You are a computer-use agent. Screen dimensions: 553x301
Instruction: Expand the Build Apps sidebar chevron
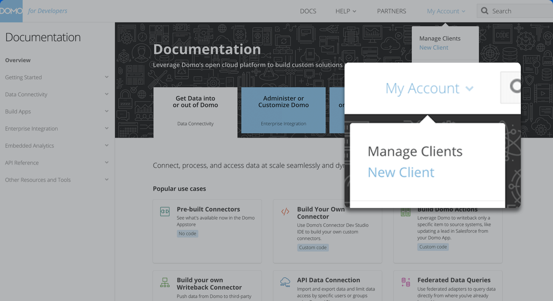pyautogui.click(x=107, y=111)
